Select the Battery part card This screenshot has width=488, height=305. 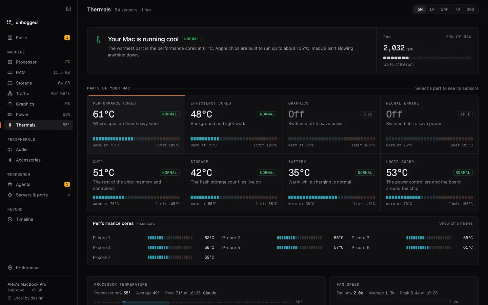pos(332,183)
